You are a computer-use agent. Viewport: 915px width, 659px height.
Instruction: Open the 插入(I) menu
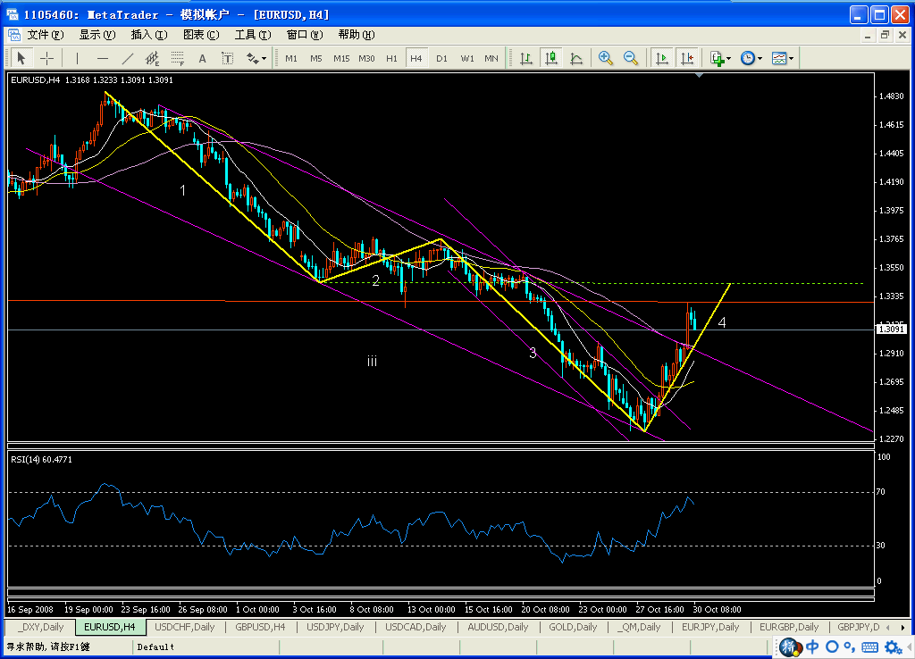tap(149, 35)
